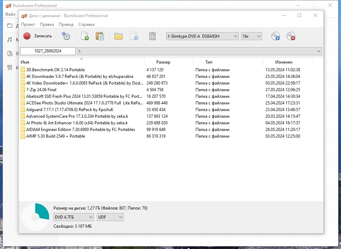Screen dimensions: 341x249
Task: Open the Правка menu
Action: (47, 24)
